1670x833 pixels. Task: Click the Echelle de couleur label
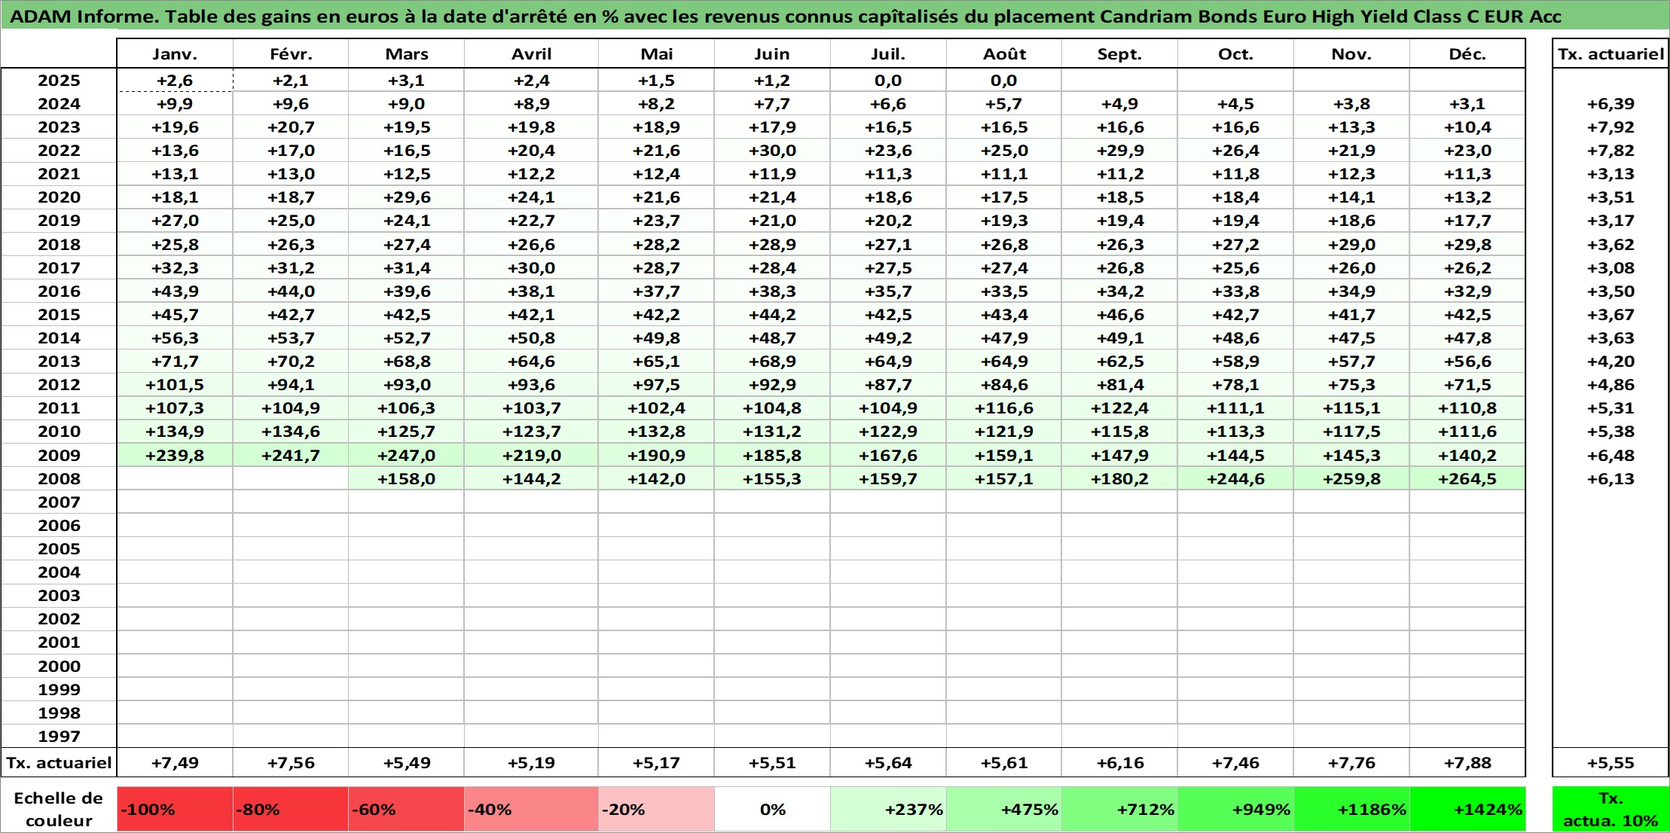click(59, 810)
